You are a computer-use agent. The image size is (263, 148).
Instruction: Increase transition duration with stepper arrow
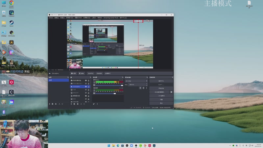pyautogui.click(x=147, y=84)
